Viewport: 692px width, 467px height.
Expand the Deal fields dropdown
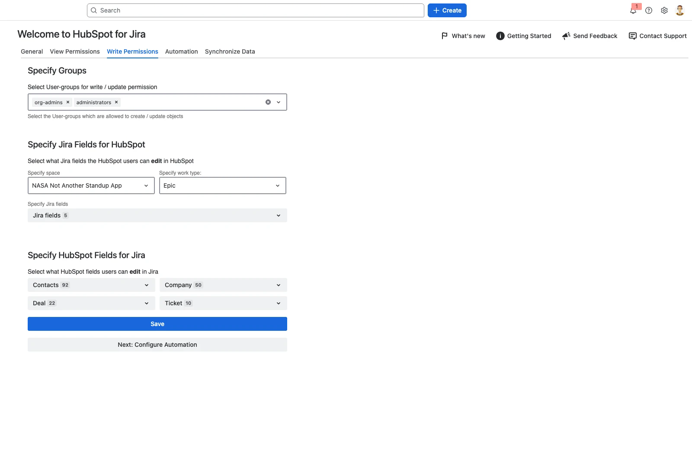(x=91, y=303)
